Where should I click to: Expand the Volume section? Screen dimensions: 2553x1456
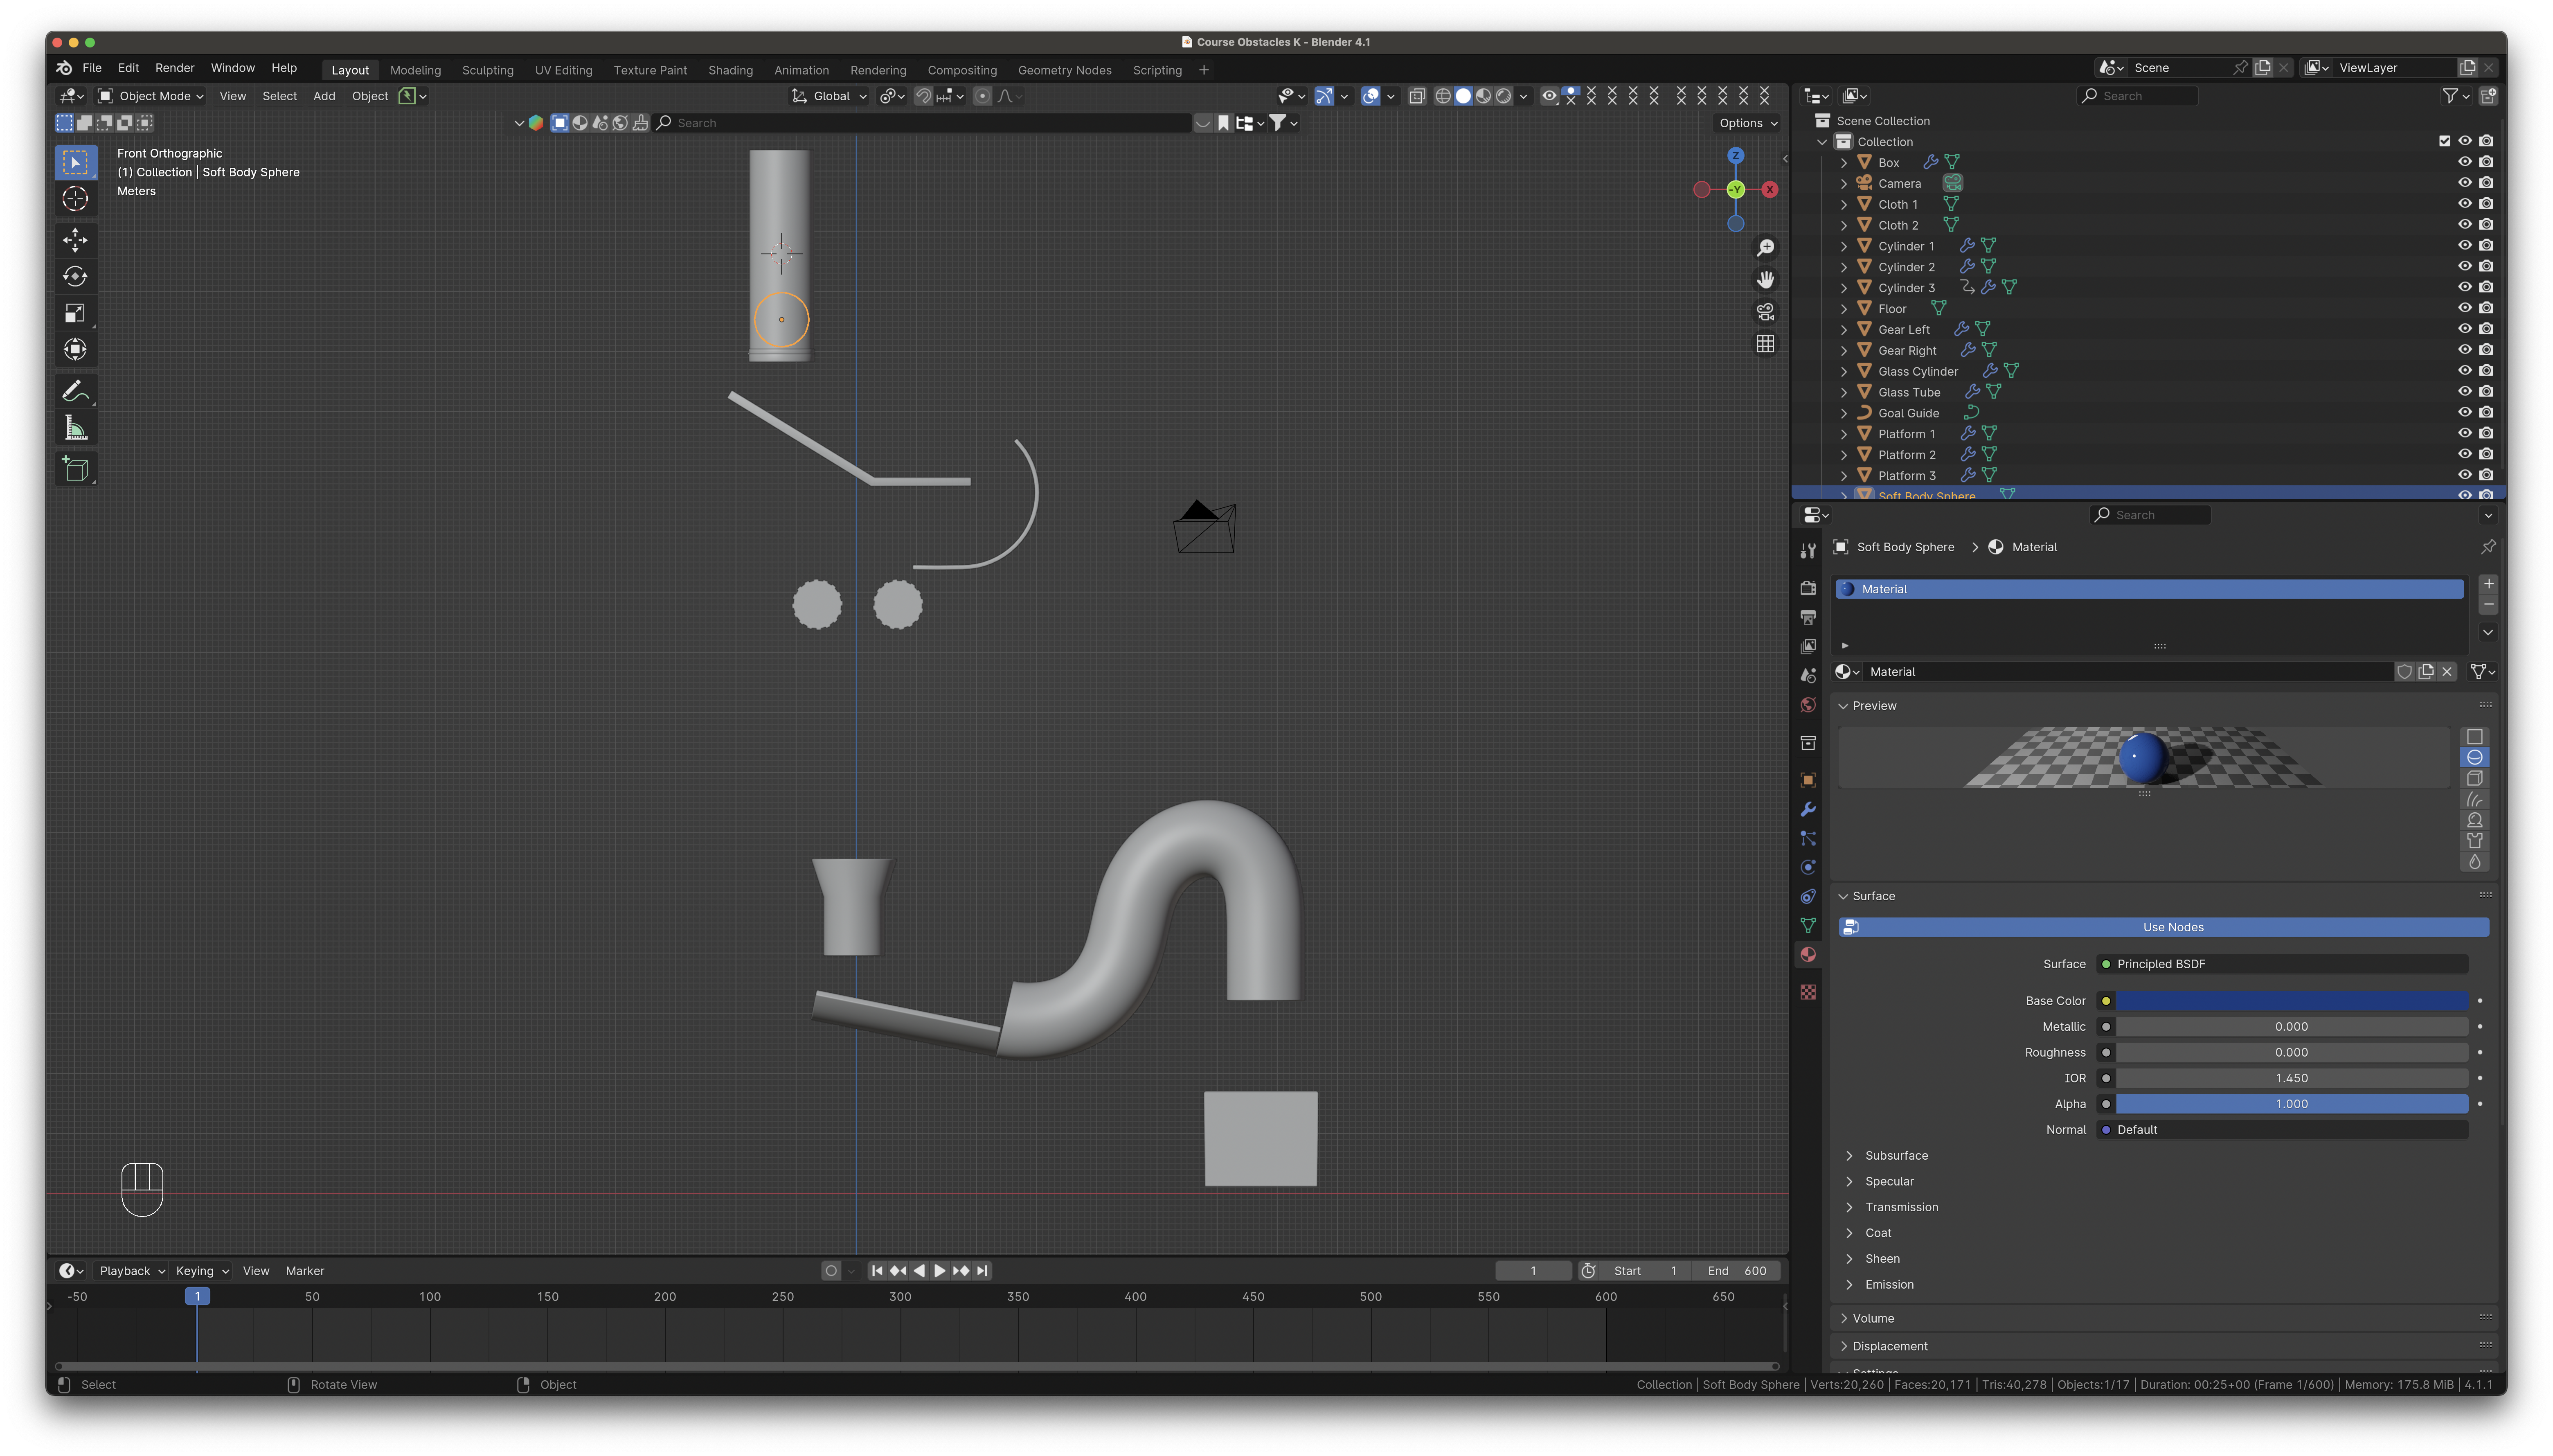[1844, 1318]
